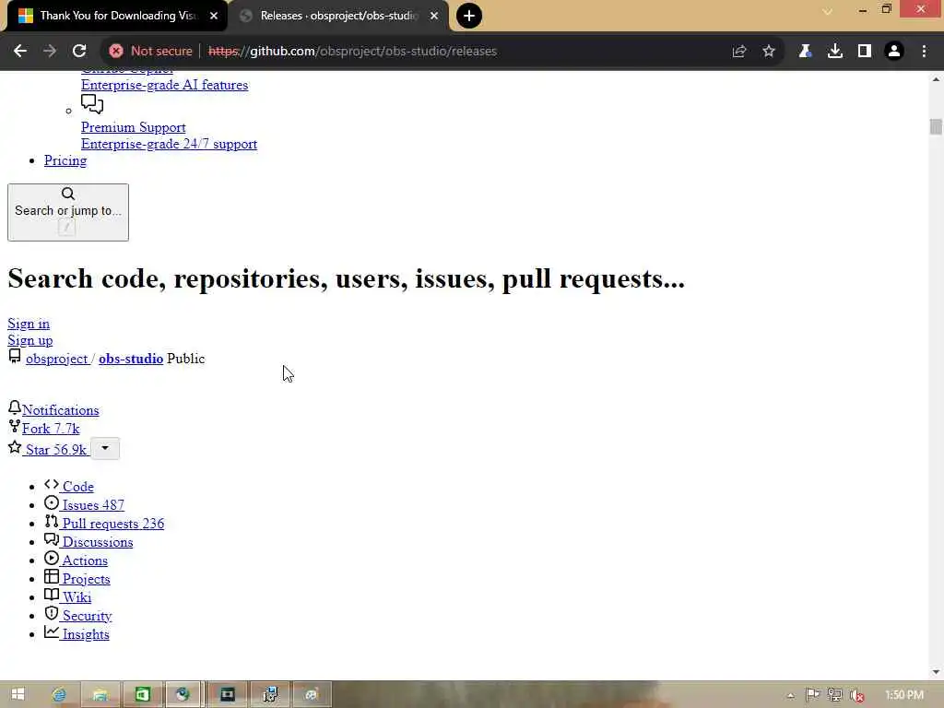
Task: Switch to Thank You for Downloading Visual tab
Action: [117, 16]
